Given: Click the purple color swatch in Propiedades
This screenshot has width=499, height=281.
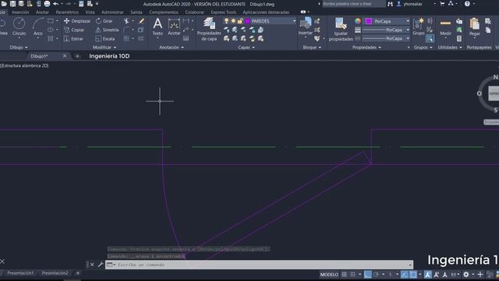Looking at the screenshot, I should [x=369, y=21].
